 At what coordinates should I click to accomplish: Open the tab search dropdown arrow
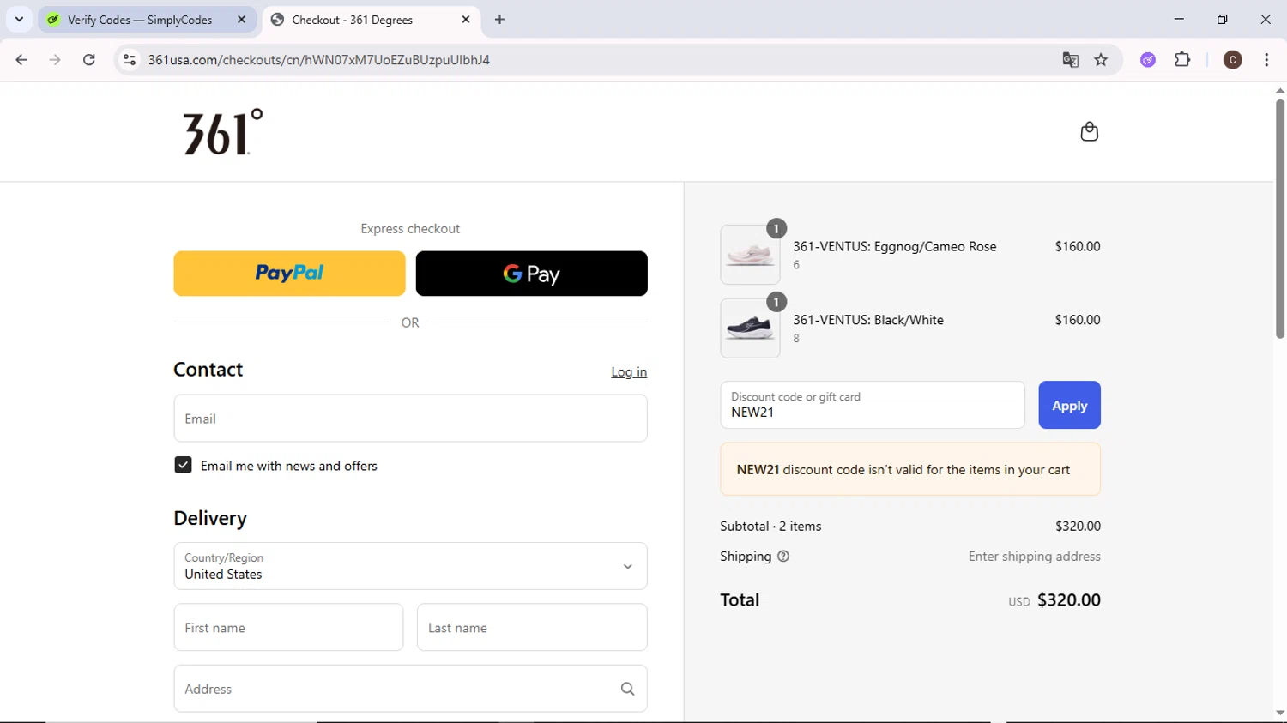(19, 20)
